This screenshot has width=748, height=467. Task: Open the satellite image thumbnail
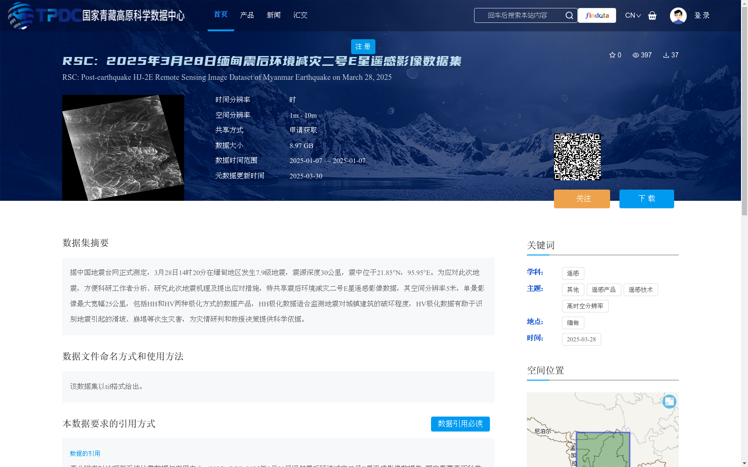[123, 148]
